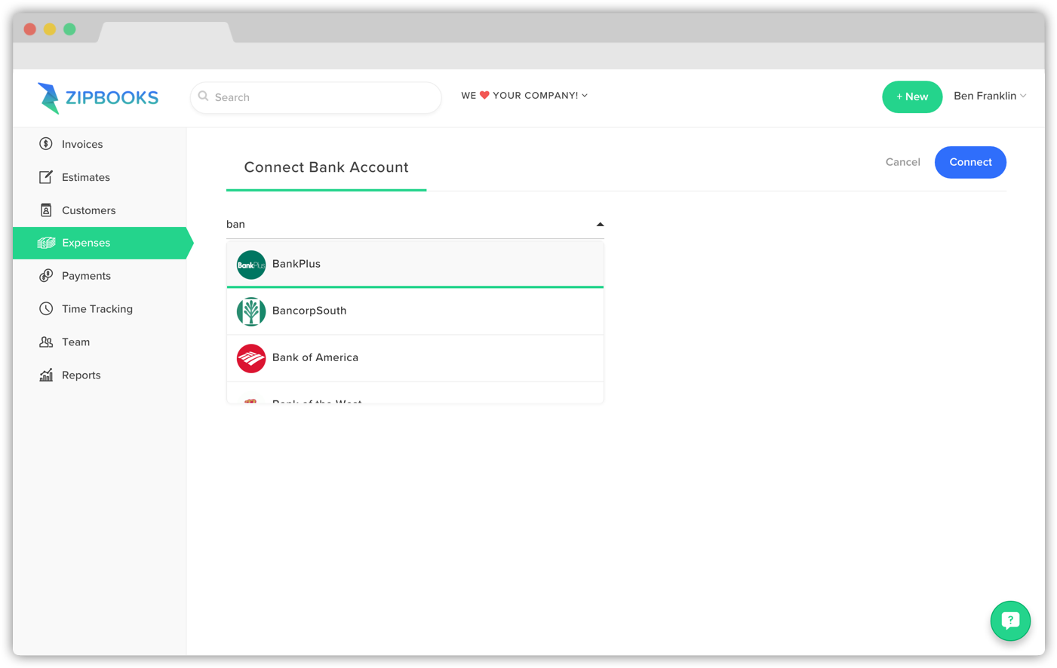This screenshot has width=1057, height=668.
Task: Click the Customers contact icon
Action: [x=46, y=210]
